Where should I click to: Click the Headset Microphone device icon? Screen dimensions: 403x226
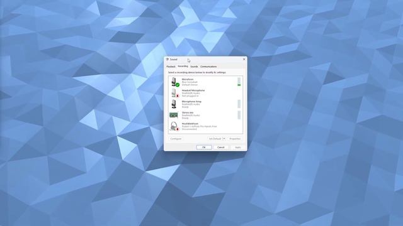pyautogui.click(x=174, y=93)
